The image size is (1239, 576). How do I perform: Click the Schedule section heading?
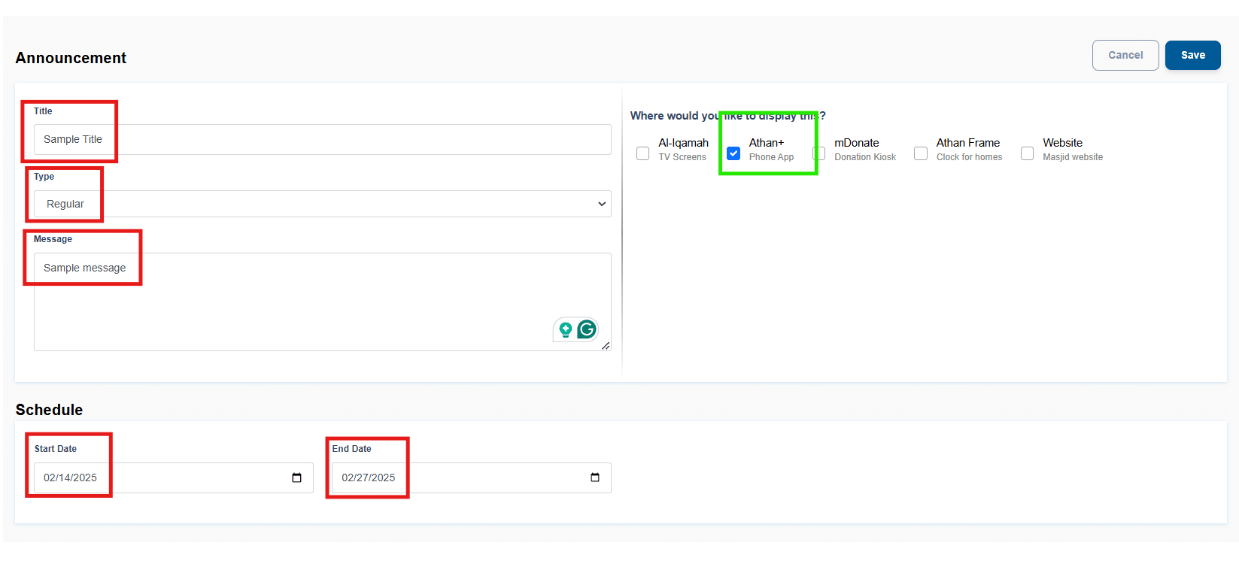click(x=49, y=410)
